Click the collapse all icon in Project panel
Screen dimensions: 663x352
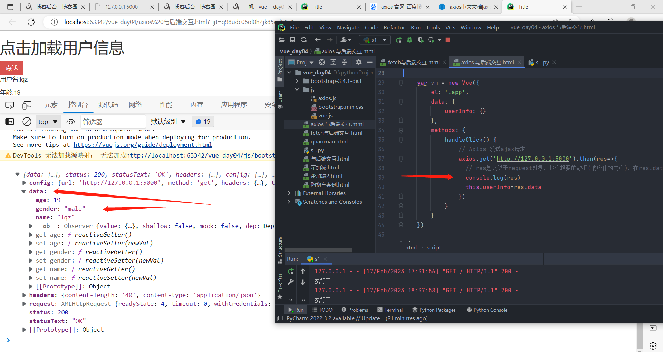pyautogui.click(x=344, y=62)
